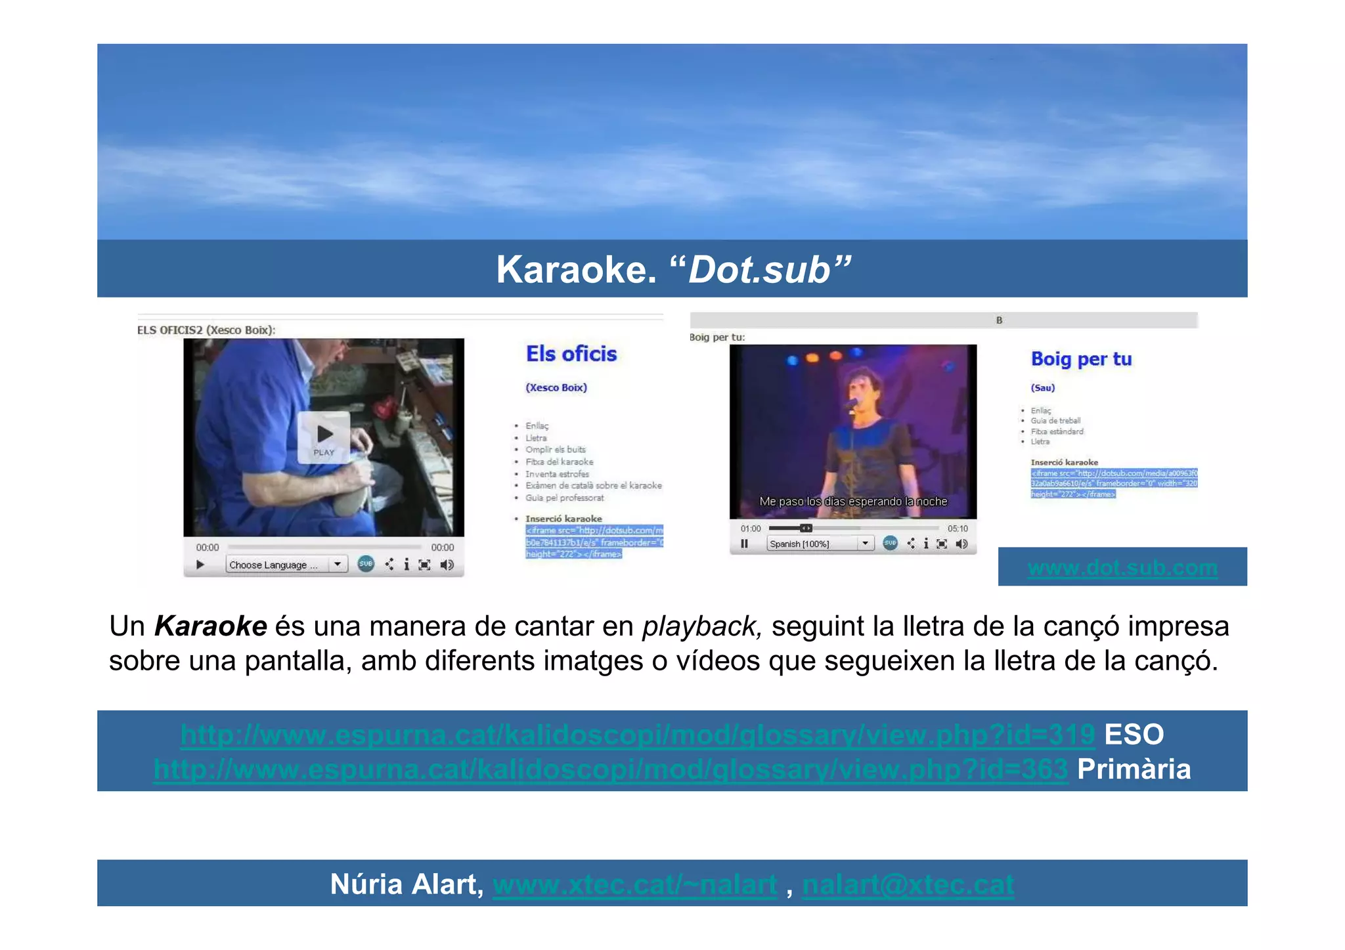Screen dimensions: 1345x950
Task: Open the Spanish [100%] language dropdown
Action: point(820,544)
